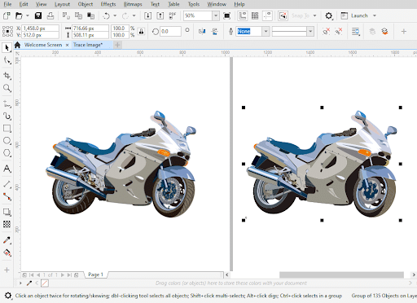Cut selection with the Cut icon
The height and width of the screenshot is (303, 417).
66,15
